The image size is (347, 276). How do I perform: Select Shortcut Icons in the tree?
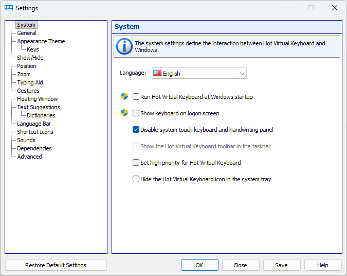pyautogui.click(x=35, y=132)
